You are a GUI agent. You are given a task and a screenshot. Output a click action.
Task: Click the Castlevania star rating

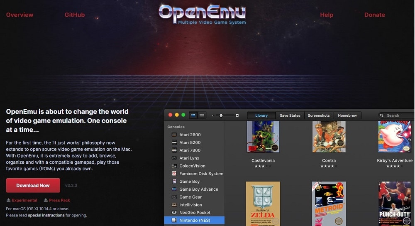(263, 167)
